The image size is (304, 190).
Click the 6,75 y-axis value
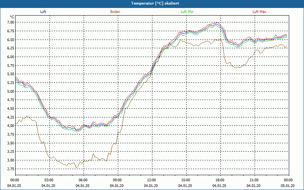coord(11,31)
